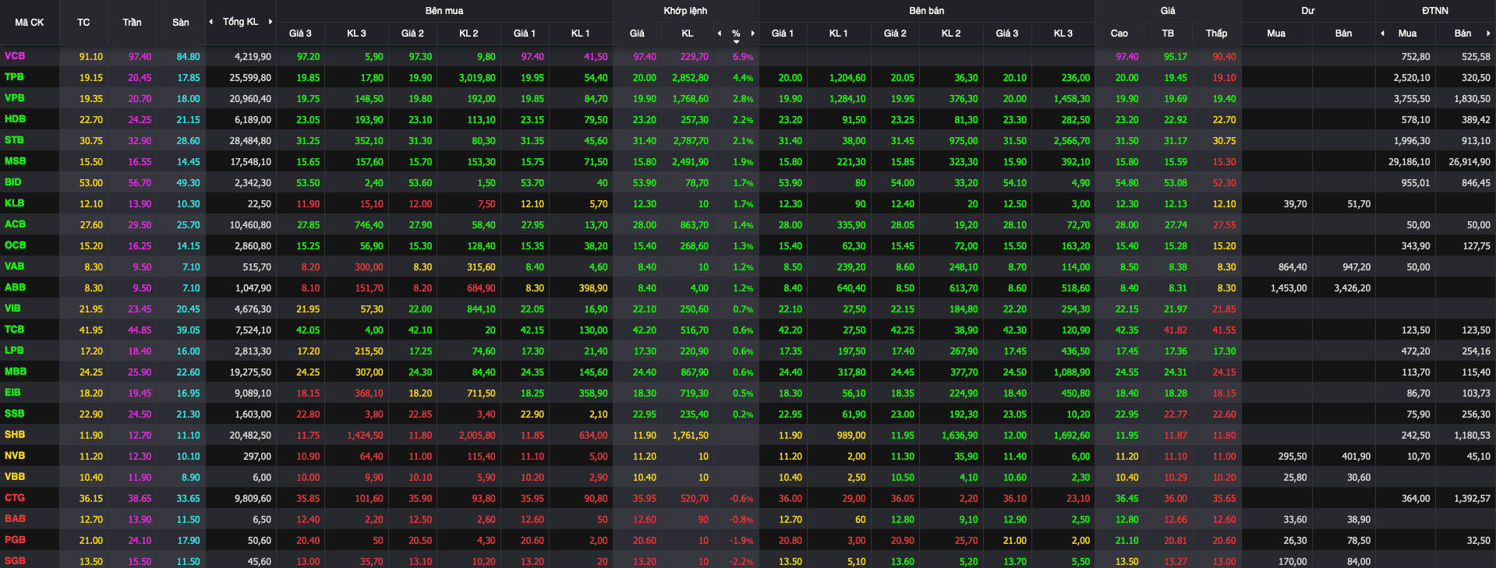Click the TB column header under Giá
The image size is (1496, 568).
1168,34
